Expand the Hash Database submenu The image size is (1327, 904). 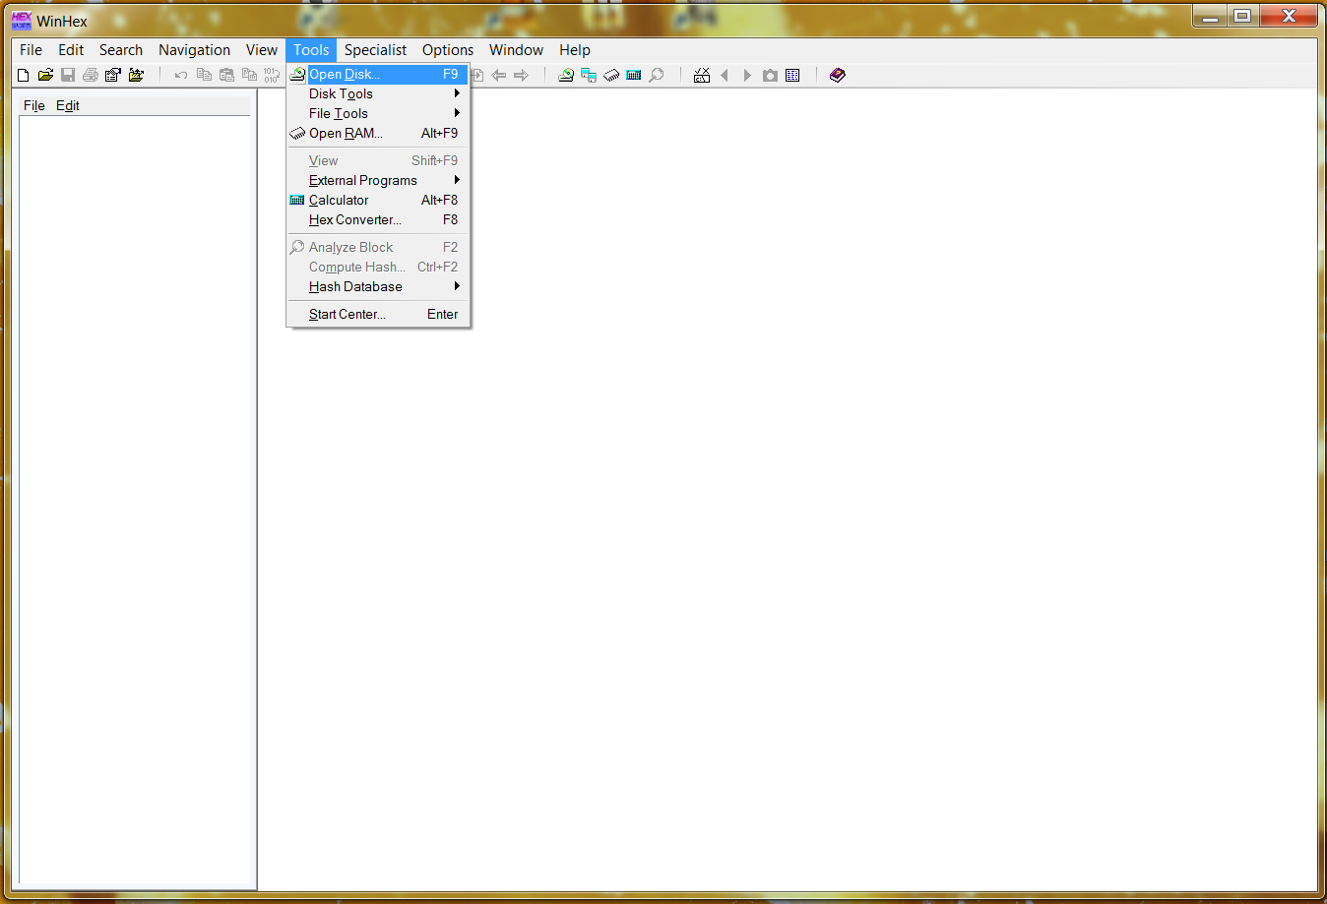pyautogui.click(x=379, y=286)
